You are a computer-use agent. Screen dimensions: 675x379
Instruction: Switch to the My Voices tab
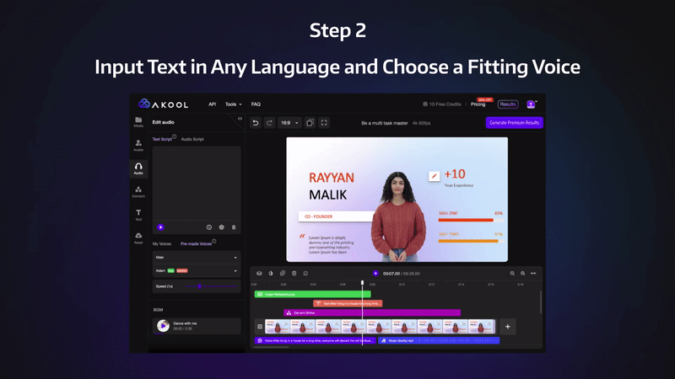(161, 243)
